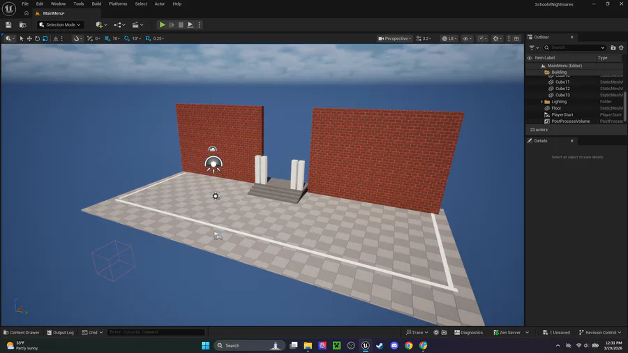Open the Browse content folder icon
Viewport: 628px width, 353px height.
[23, 25]
